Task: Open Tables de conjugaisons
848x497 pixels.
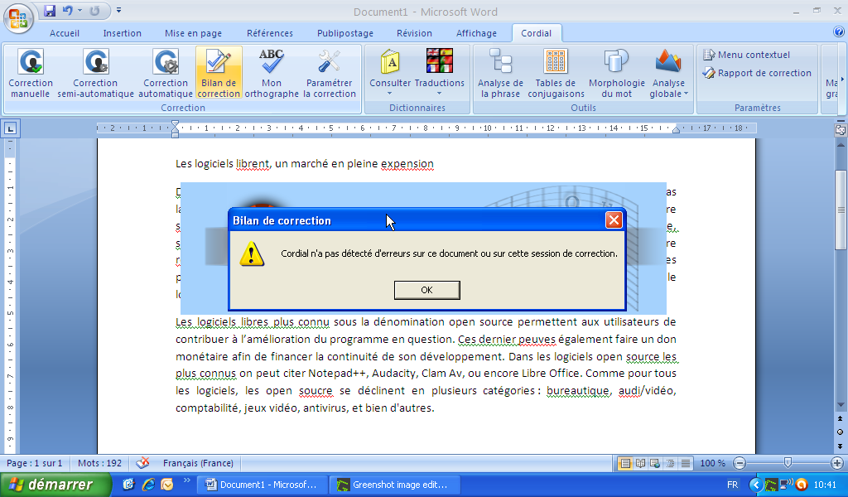Action: pos(556,73)
